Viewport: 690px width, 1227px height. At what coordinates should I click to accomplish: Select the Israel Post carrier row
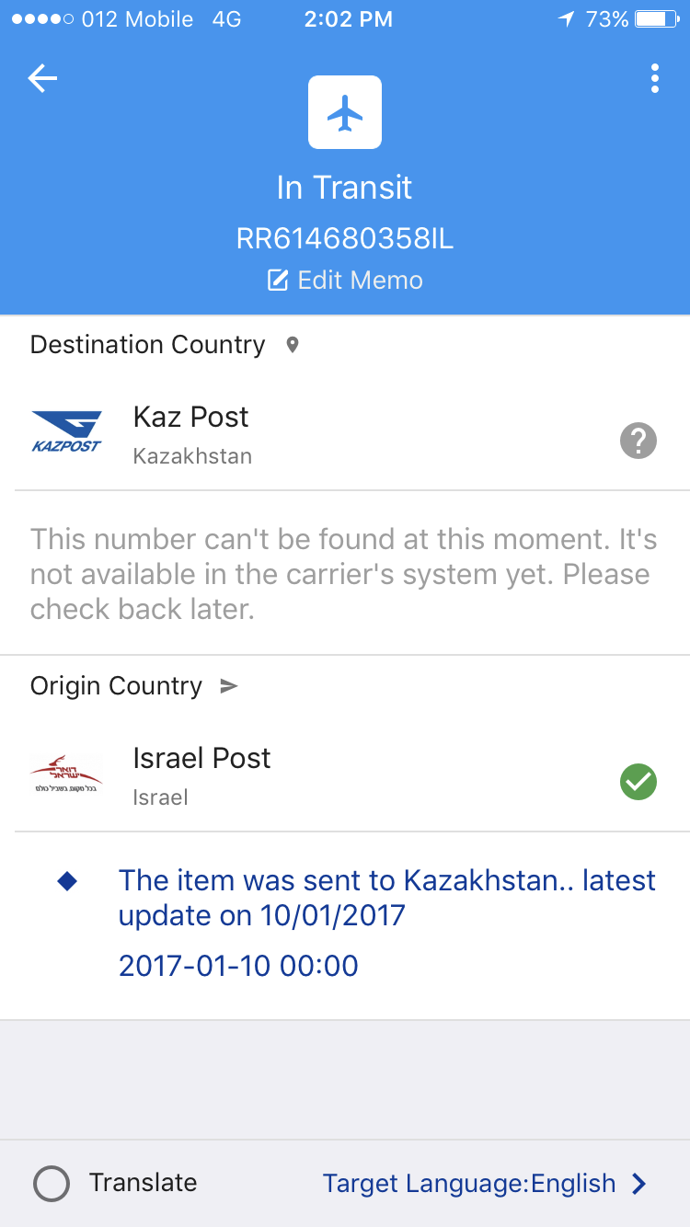click(345, 776)
